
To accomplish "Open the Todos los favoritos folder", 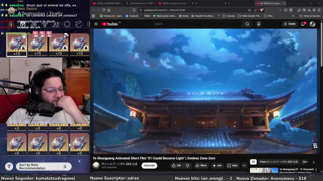I will click(310, 16).
